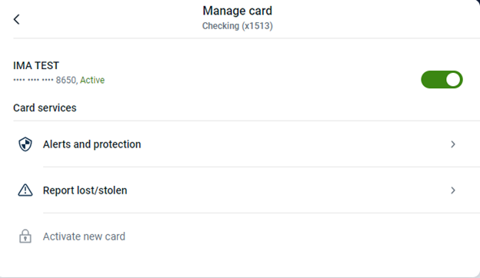Expand Alerts and protection via its chevron

pos(453,144)
